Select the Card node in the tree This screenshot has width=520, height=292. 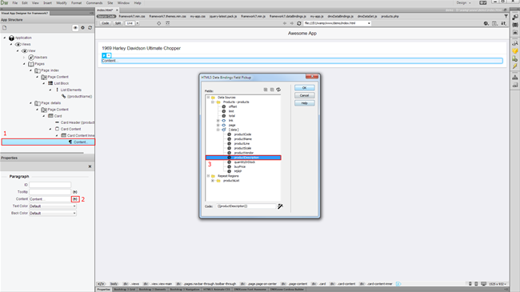tap(58, 116)
